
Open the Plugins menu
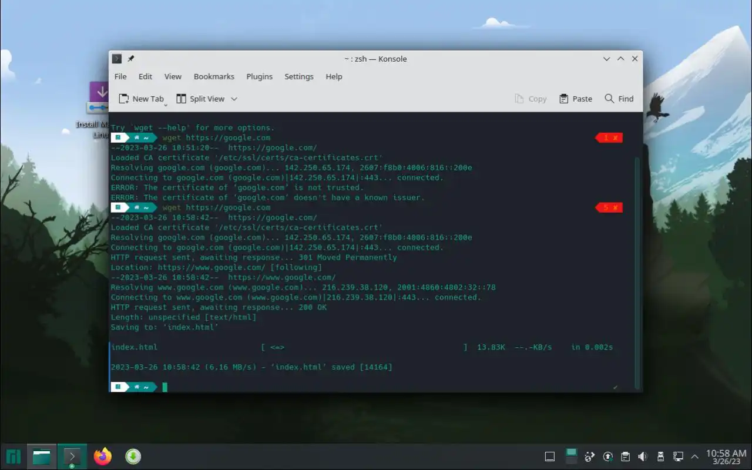259,76
